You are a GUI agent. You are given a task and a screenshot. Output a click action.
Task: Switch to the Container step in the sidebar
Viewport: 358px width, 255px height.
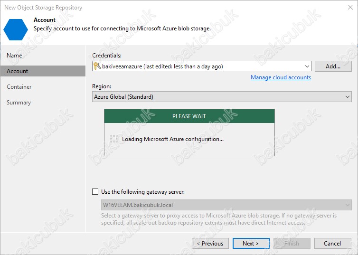(x=19, y=87)
